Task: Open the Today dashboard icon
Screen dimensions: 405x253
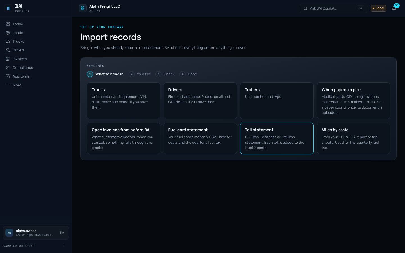Action: point(8,24)
